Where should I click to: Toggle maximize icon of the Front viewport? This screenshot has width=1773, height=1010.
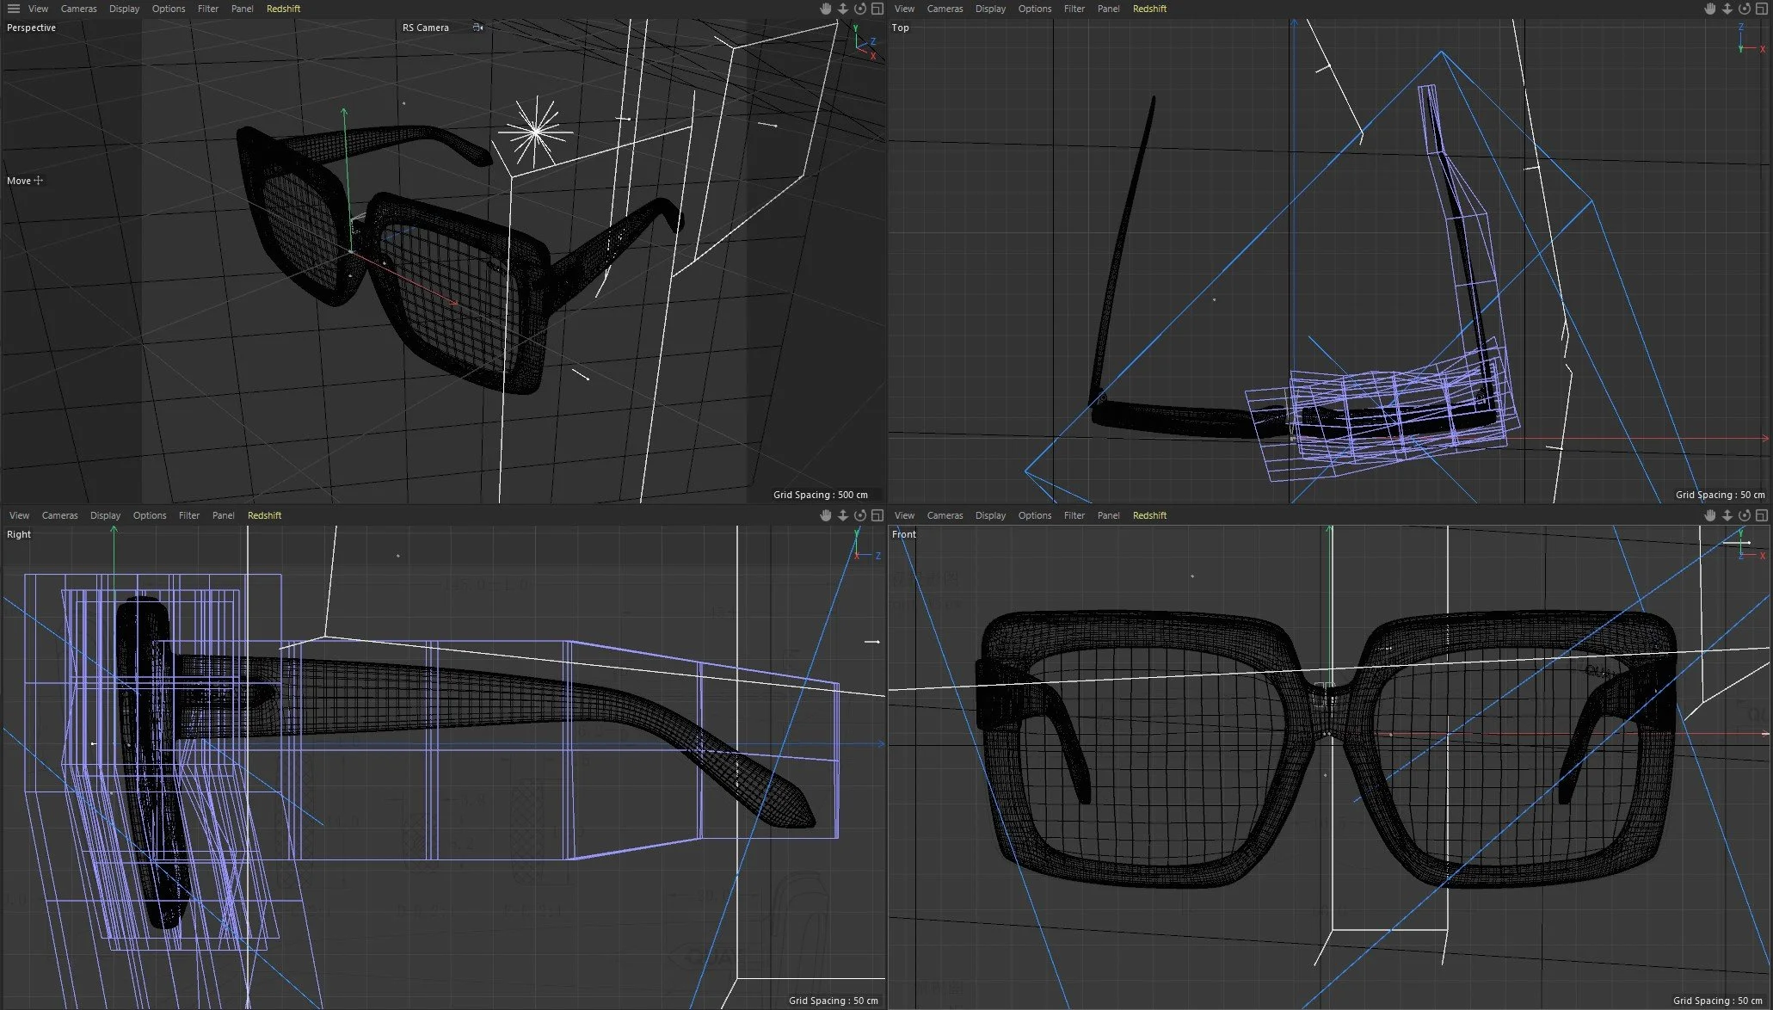(x=1762, y=515)
